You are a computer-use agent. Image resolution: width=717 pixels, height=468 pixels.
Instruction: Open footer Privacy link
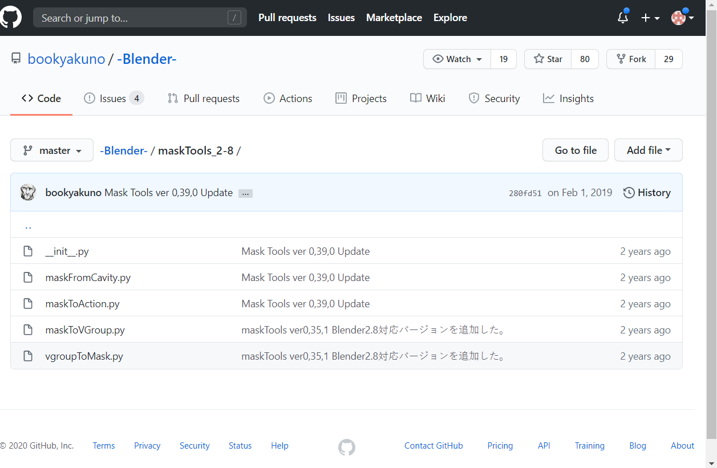tap(147, 446)
